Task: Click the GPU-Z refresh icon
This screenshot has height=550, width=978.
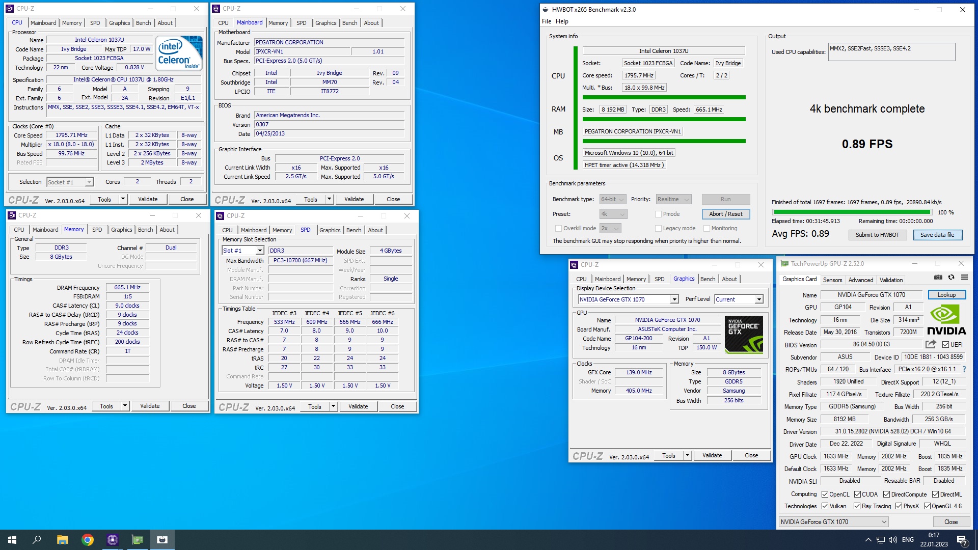Action: click(951, 277)
